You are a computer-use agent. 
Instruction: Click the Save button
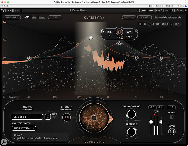179,10
